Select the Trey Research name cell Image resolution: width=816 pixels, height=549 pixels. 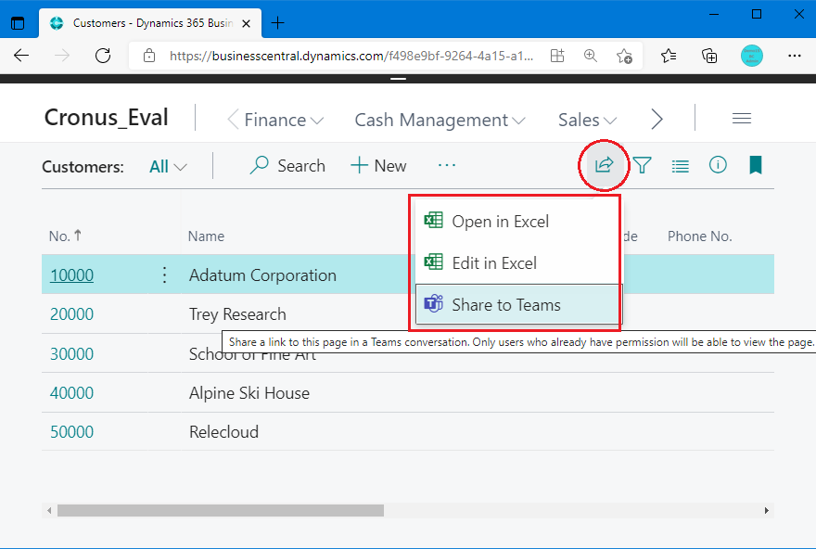tap(237, 313)
